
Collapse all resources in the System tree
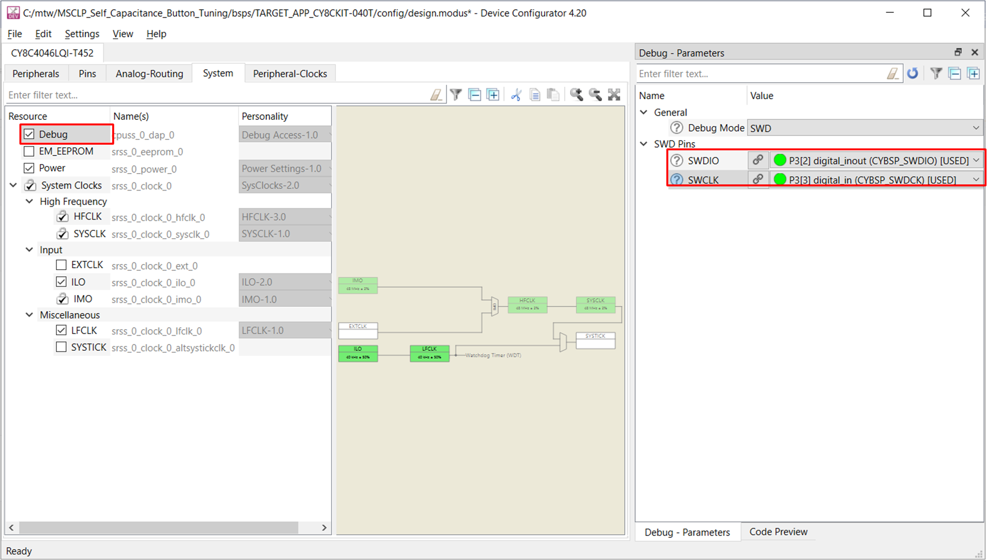coord(474,95)
